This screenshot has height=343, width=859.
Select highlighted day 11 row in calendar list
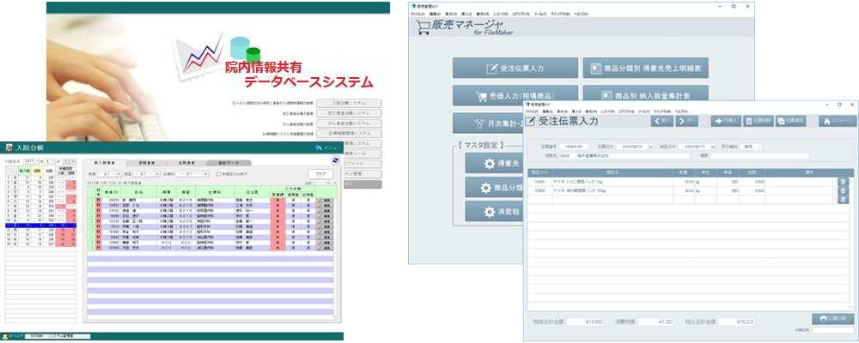40,225
